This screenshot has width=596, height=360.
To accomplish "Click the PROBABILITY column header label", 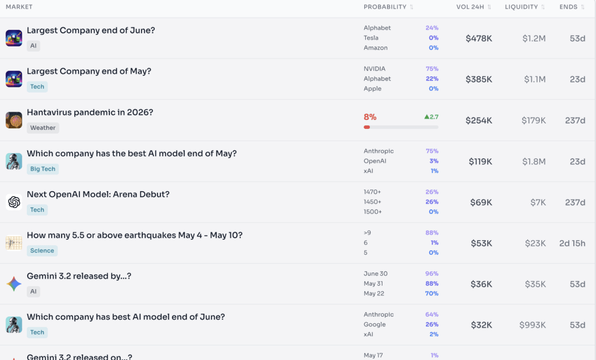I will pos(385,7).
